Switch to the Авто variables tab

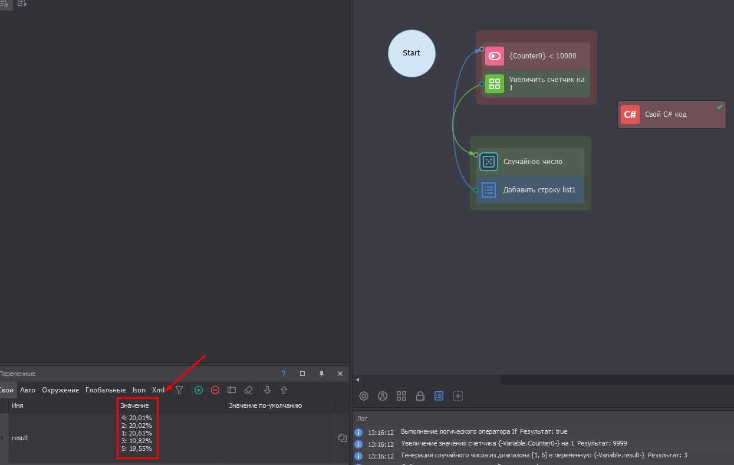(x=28, y=390)
